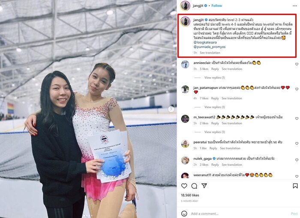The image size is (300, 218).
Task: Open the three-dot more options menu
Action: (295, 6)
